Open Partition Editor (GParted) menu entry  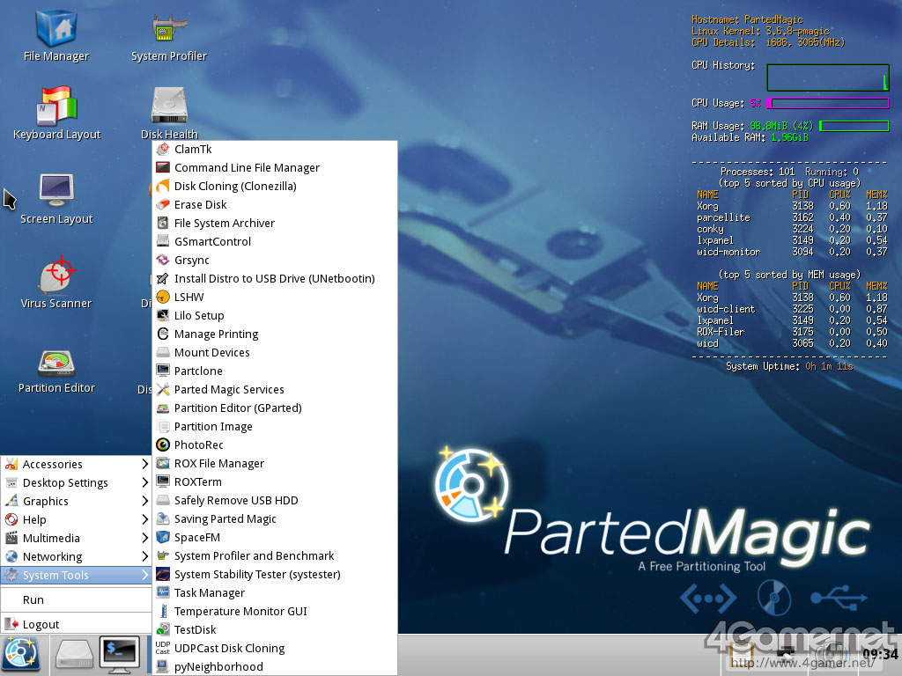[x=275, y=408]
